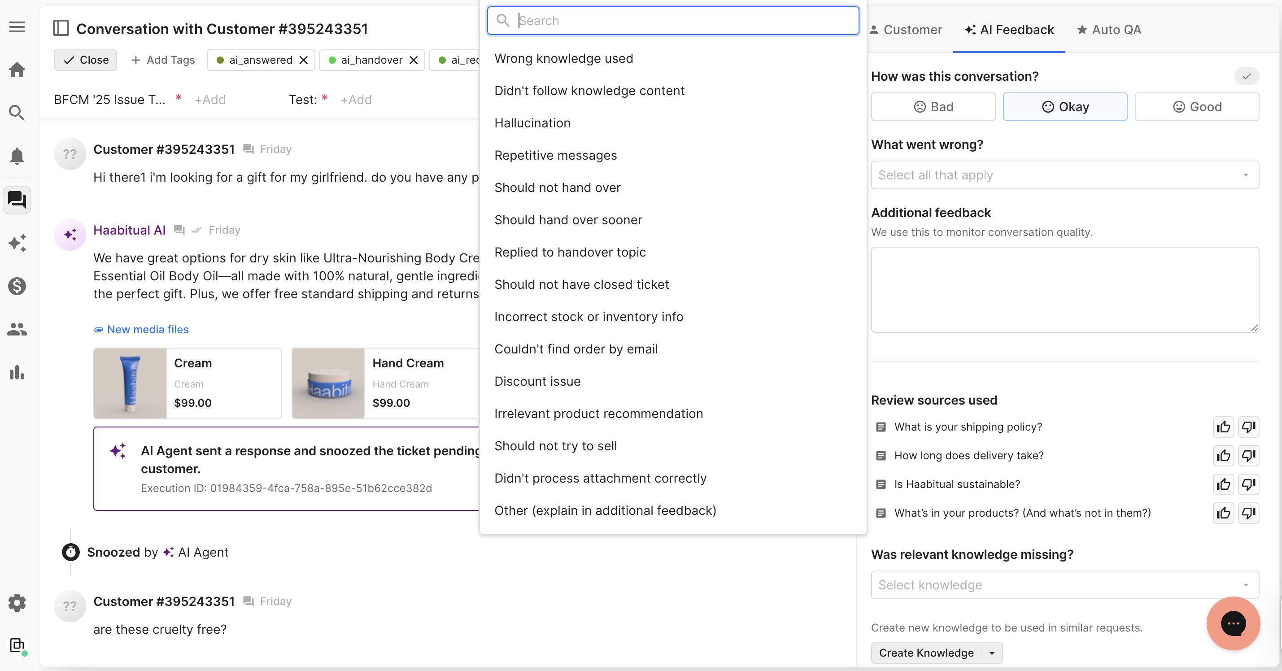This screenshot has height=671, width=1282.
Task: Open settings gear icon in sidebar
Action: pos(17,603)
